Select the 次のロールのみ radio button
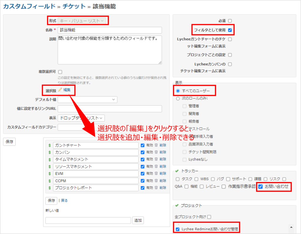The image size is (301, 234). coord(178,98)
